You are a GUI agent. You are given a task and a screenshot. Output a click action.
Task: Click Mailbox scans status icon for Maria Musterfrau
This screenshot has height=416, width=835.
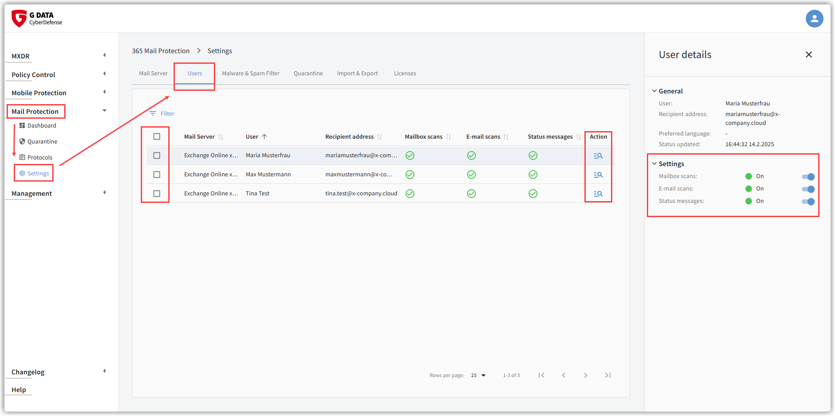point(410,156)
